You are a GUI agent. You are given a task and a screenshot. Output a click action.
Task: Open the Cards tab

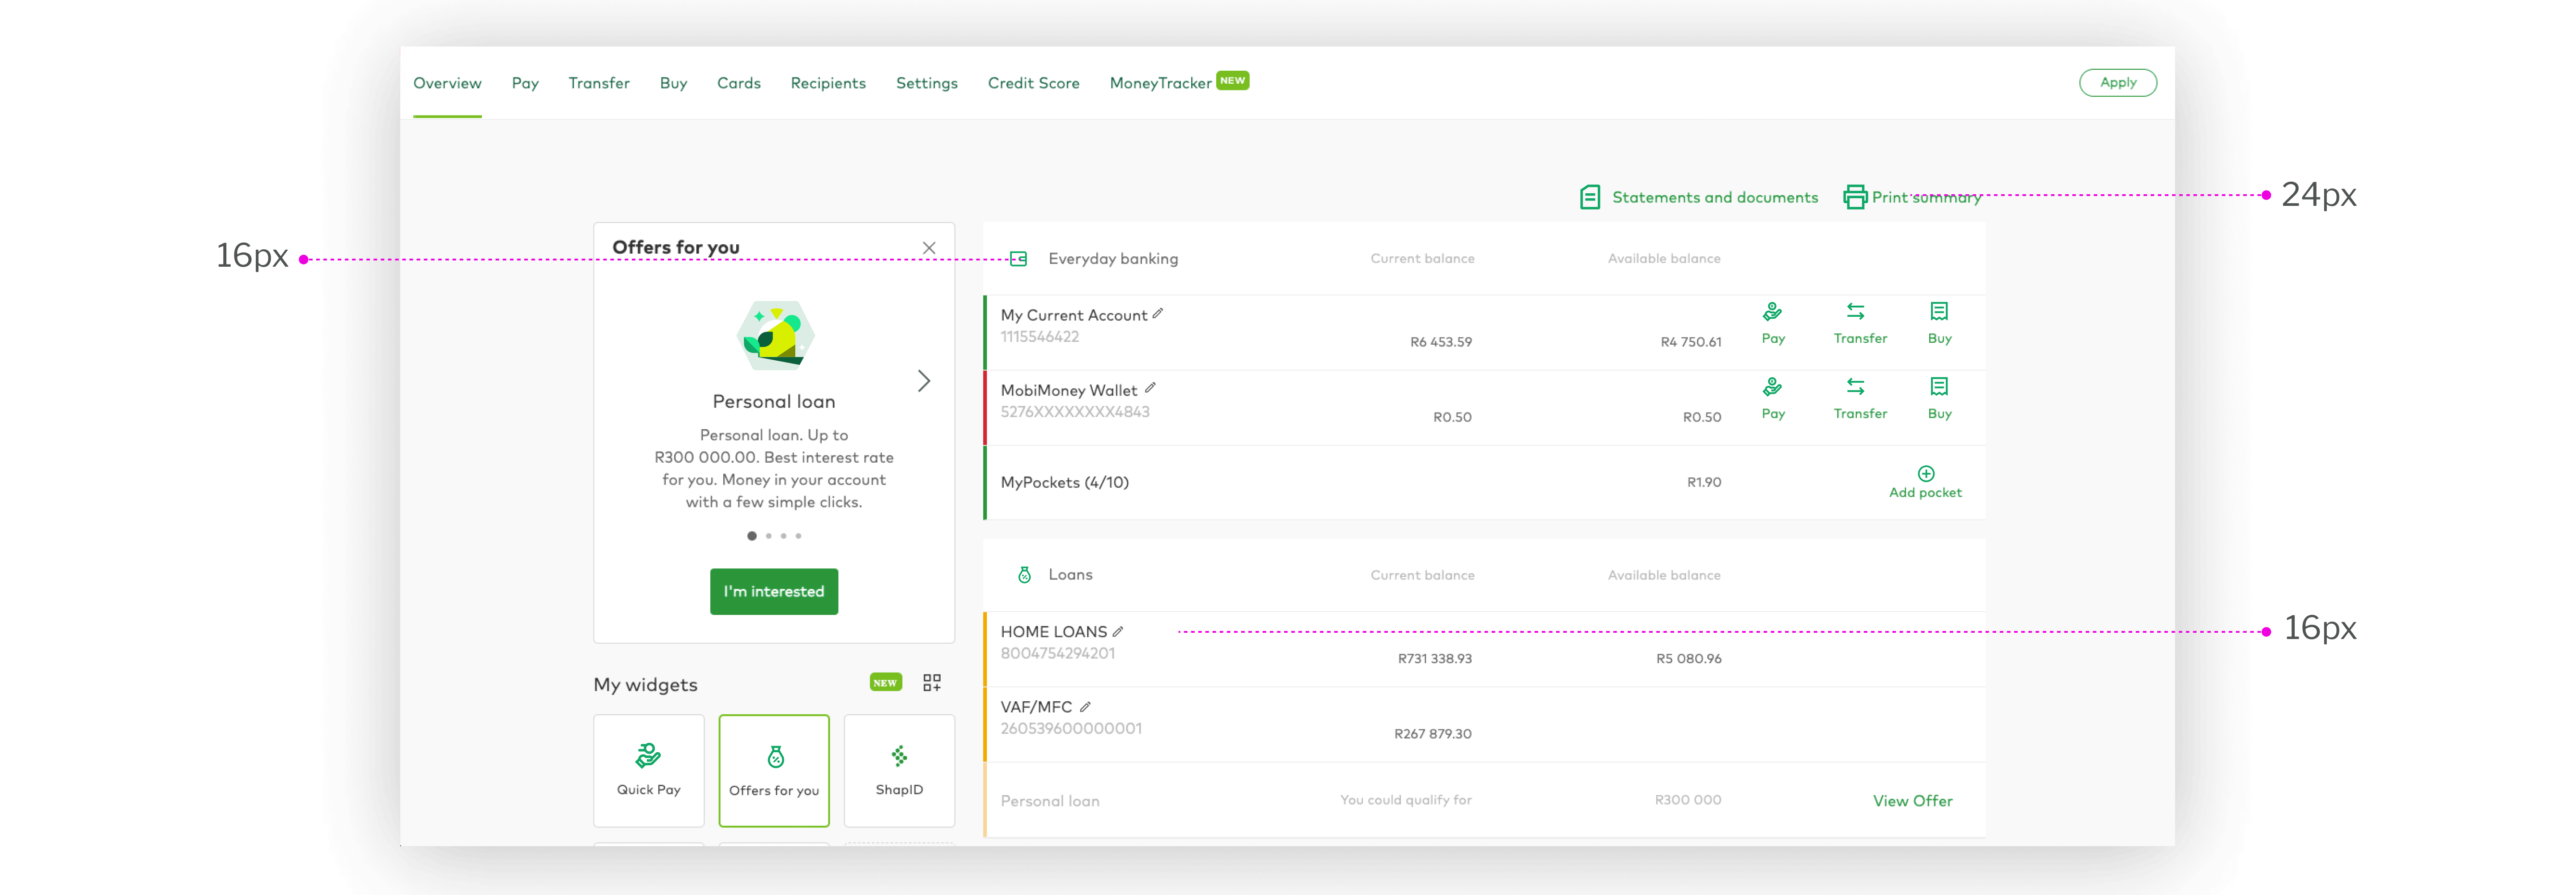738,83
